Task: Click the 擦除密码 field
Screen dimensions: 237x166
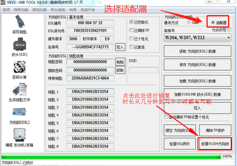Action: point(90,70)
